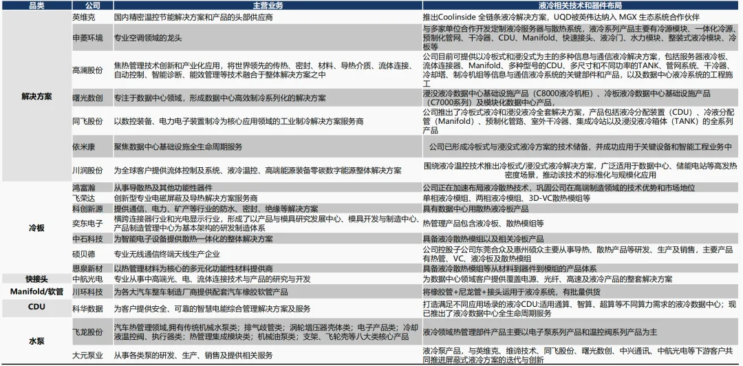Click company name 中航光电
The image size is (743, 366).
pos(87,279)
